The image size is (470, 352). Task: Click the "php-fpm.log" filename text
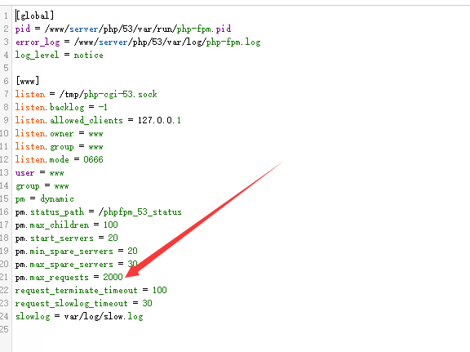point(233,42)
